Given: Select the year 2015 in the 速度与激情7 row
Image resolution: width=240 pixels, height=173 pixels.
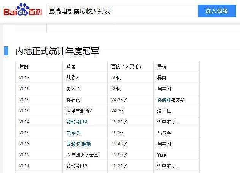Looking at the screenshot, I should (x=39, y=111).
